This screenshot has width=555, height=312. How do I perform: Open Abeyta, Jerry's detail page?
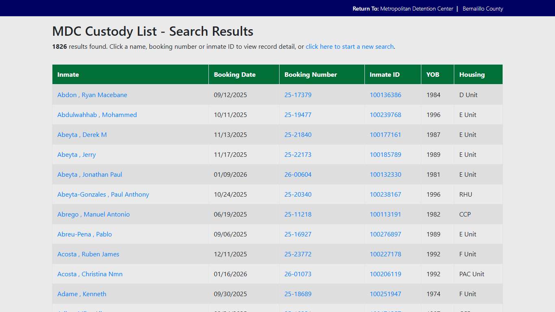pos(76,154)
